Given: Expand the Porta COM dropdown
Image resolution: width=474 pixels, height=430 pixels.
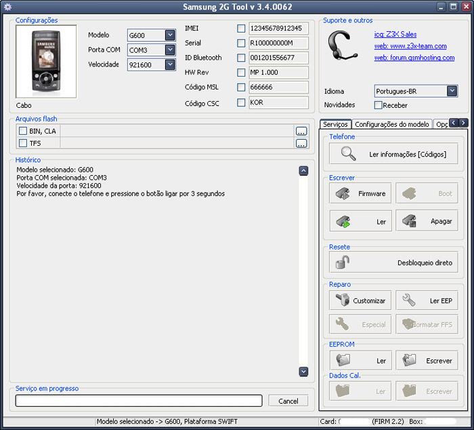Looking at the screenshot, I should 170,50.
